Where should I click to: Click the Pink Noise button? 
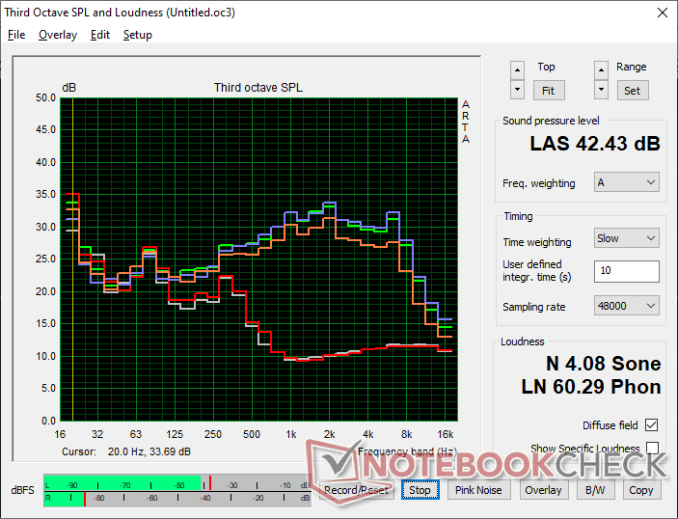[478, 490]
